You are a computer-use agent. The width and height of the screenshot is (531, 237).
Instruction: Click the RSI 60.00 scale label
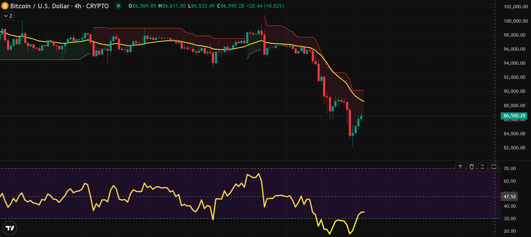[x=509, y=181]
